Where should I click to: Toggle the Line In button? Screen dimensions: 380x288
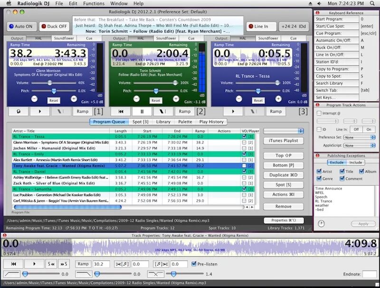click(x=262, y=27)
